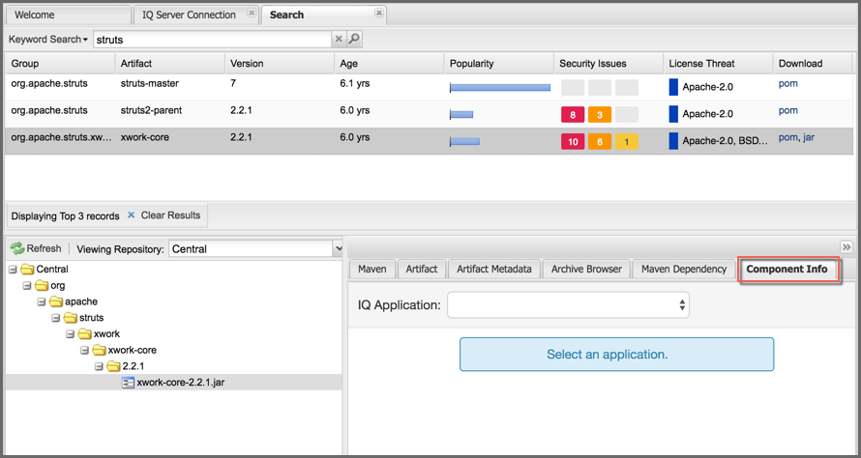
Task: Collapse the Central tree node
Action: tap(14, 270)
